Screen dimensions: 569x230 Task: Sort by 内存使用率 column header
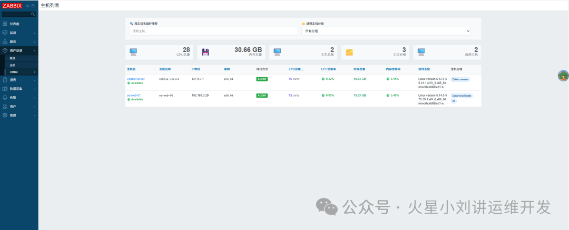point(394,69)
